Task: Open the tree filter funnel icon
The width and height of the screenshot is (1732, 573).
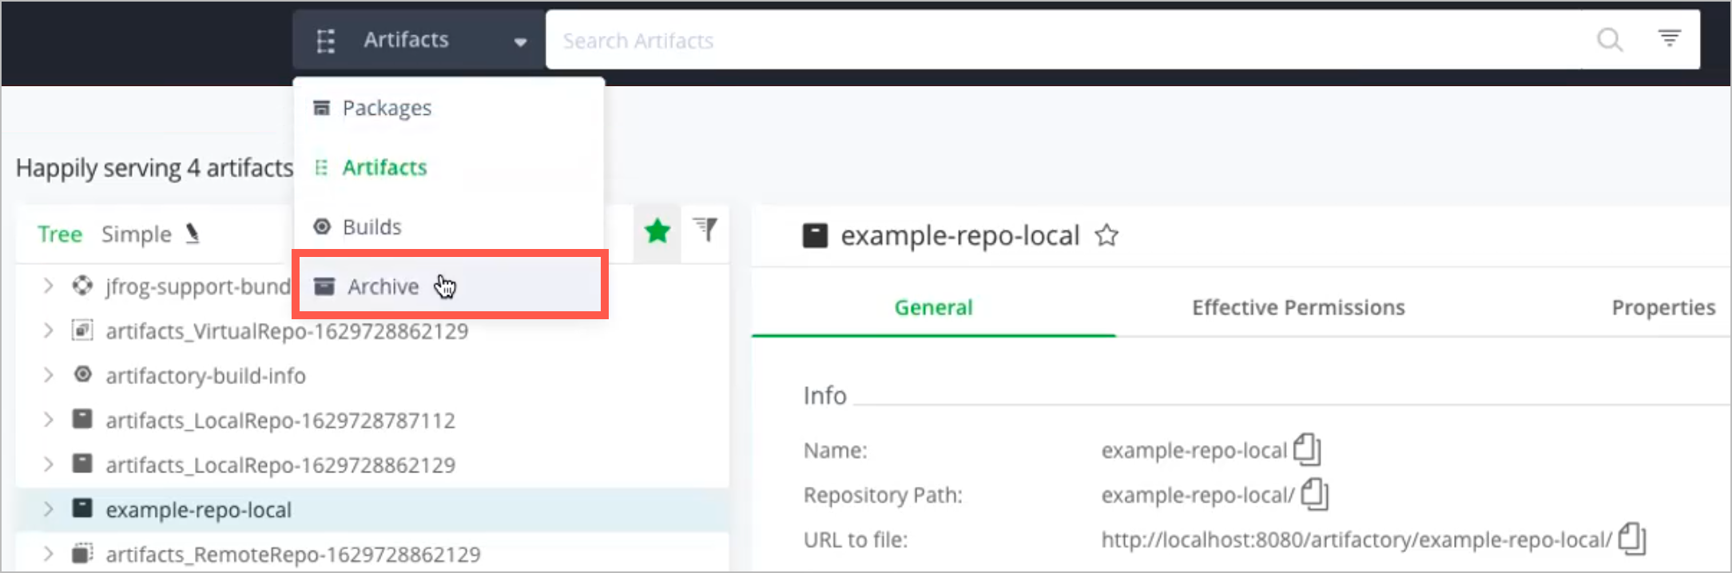Action: coord(705,230)
